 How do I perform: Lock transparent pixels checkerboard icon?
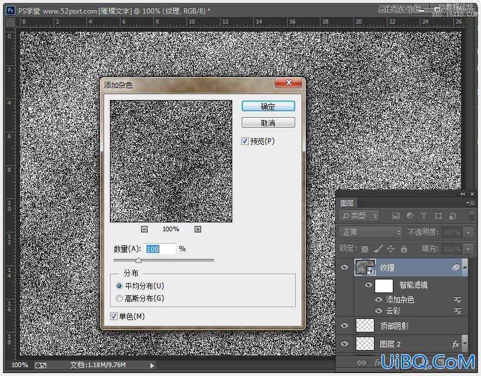point(365,249)
